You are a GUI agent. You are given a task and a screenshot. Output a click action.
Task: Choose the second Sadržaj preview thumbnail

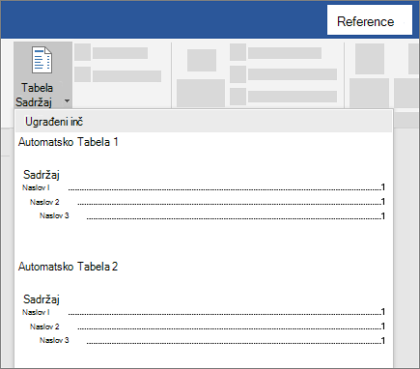click(204, 320)
